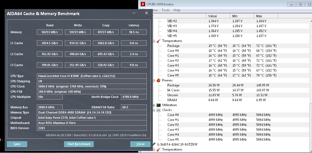Click the Memory Copy value 49727 MB/s
This screenshot has height=153, width=312.
click(106, 32)
